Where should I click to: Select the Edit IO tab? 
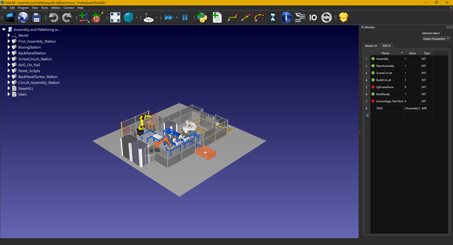point(387,46)
